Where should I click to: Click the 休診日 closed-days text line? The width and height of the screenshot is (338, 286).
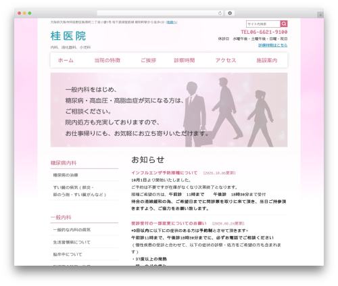click(x=253, y=39)
